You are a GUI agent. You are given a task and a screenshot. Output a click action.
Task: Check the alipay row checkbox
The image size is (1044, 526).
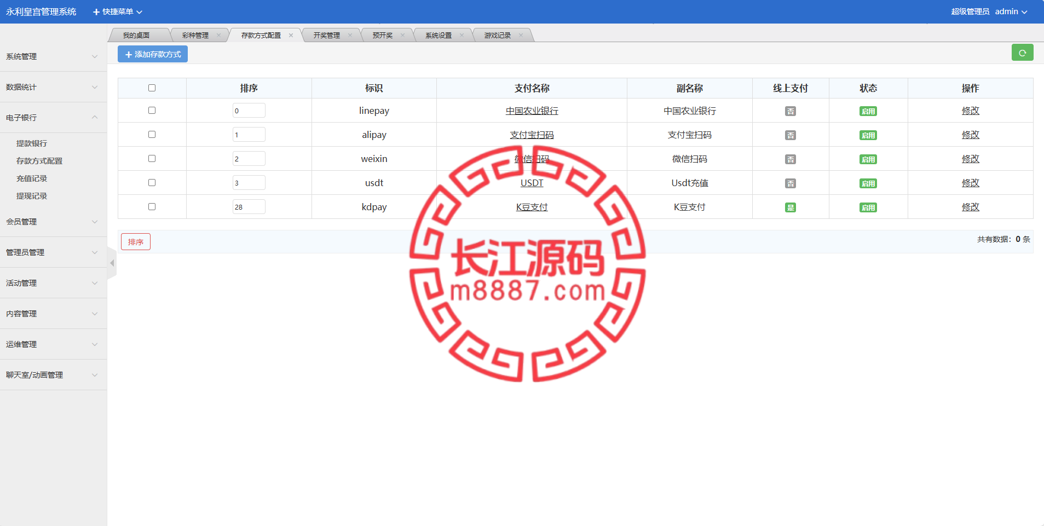[152, 134]
